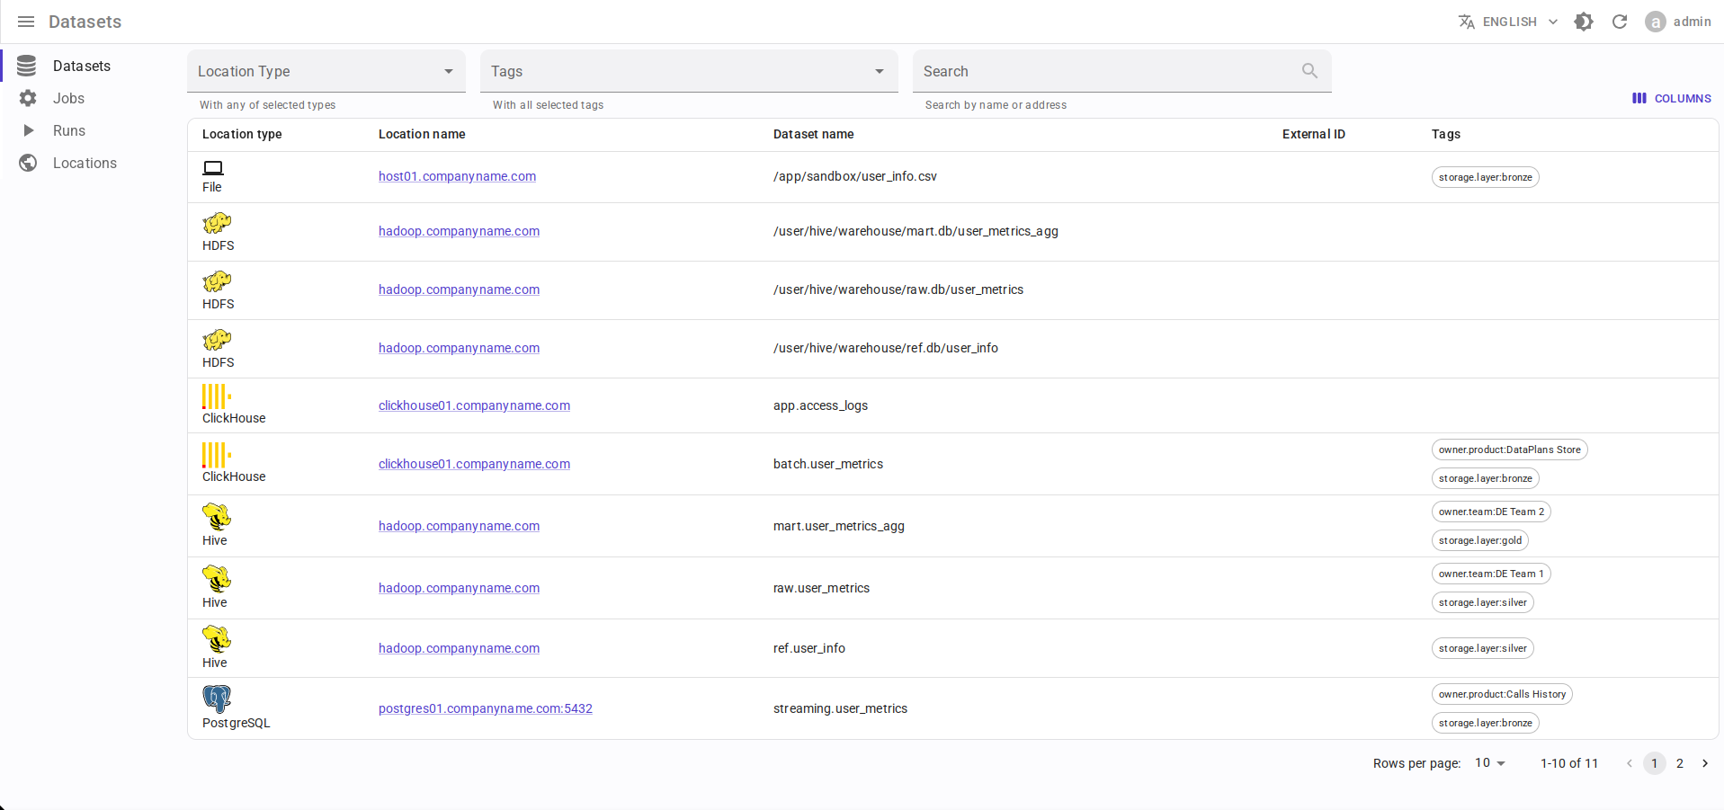Click the Tags column header
The image size is (1724, 810).
pyautogui.click(x=1446, y=134)
